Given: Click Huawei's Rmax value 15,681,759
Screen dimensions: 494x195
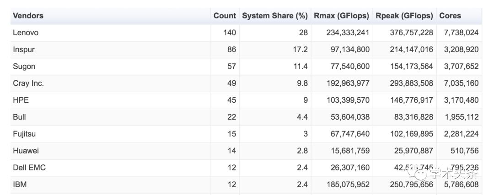Looking at the screenshot, I should (350, 151).
